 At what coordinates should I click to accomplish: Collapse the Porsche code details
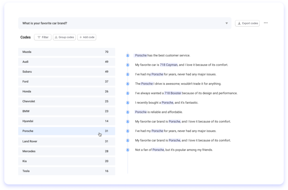[67, 131]
